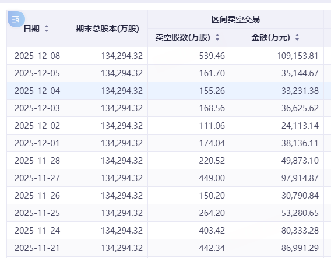Select date cell 2025-11-24
Image resolution: width=331 pixels, height=258 pixels.
[x=37, y=231]
